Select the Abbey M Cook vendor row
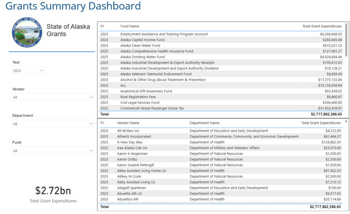350x214 pixels. (x=221, y=176)
